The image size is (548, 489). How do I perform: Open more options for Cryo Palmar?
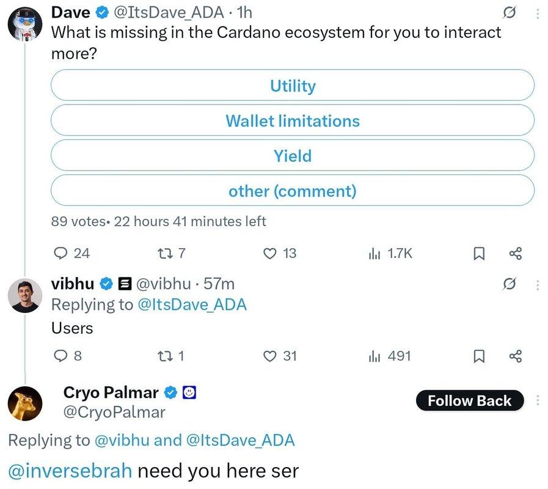point(537,400)
